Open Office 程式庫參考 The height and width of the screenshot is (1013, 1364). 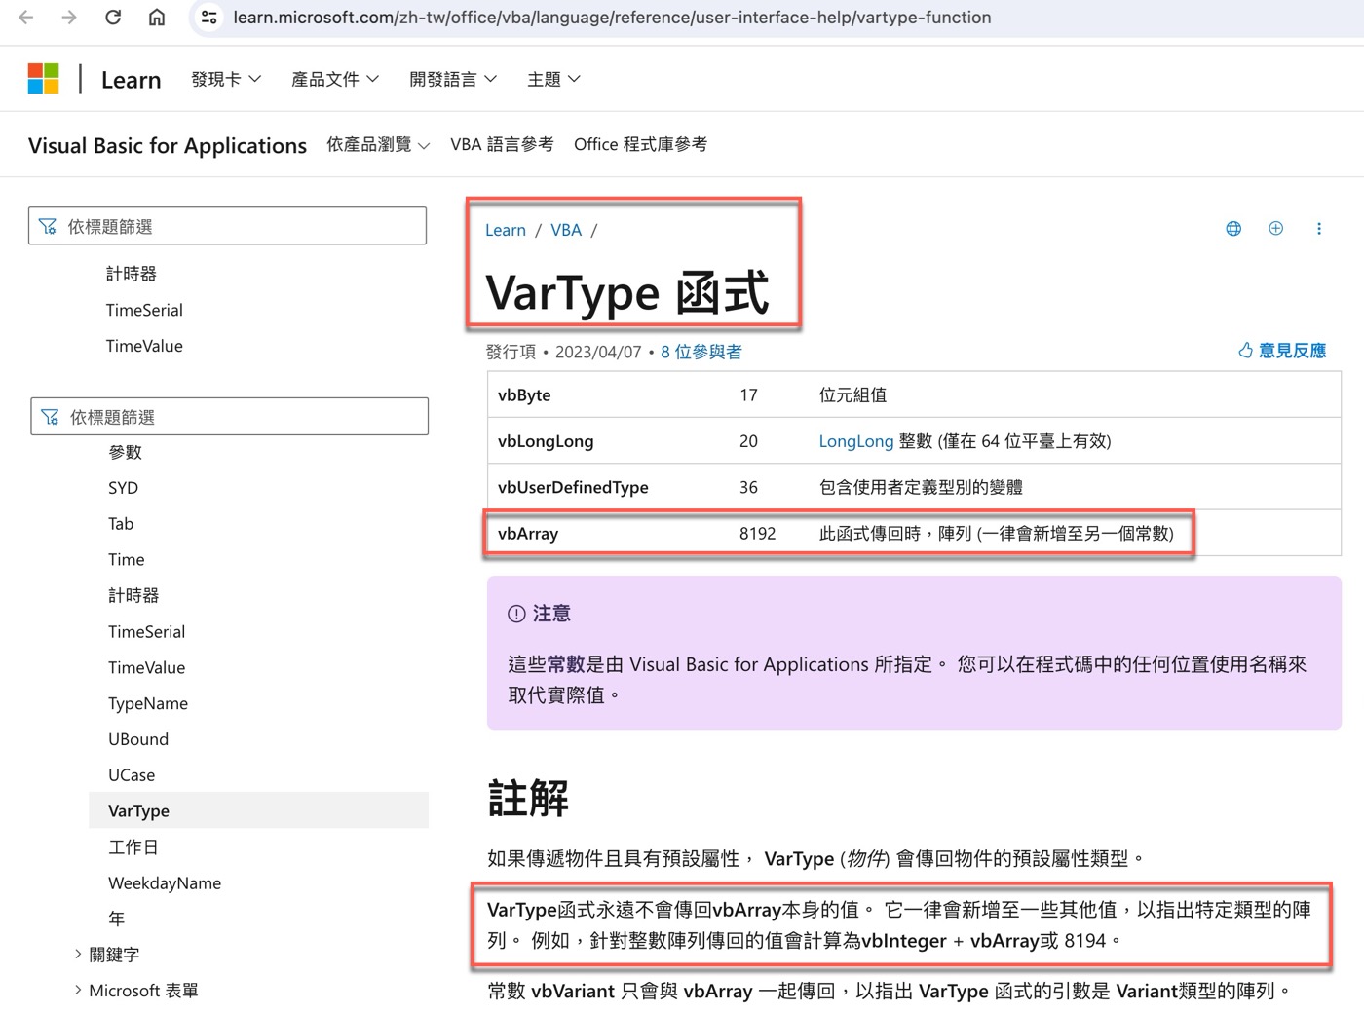click(640, 144)
